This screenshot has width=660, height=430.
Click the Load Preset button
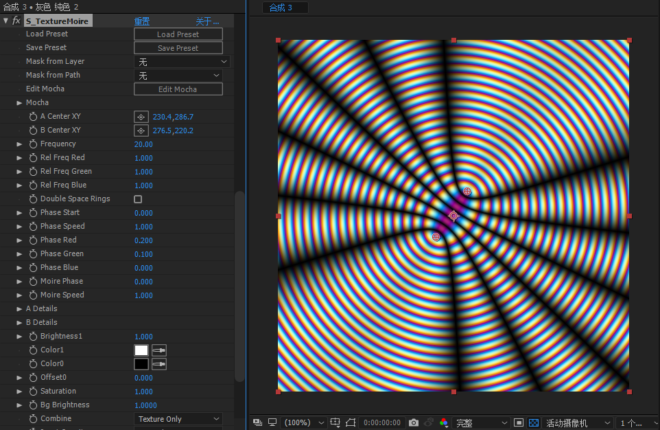tap(178, 34)
